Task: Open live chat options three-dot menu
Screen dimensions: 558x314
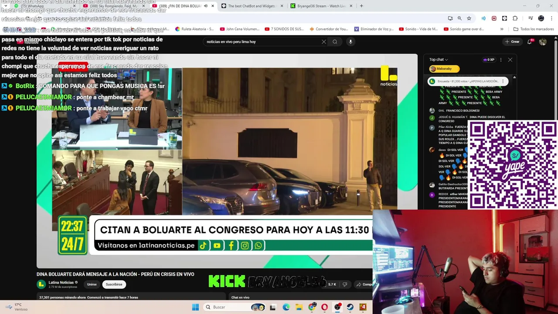Action: pos(500,60)
